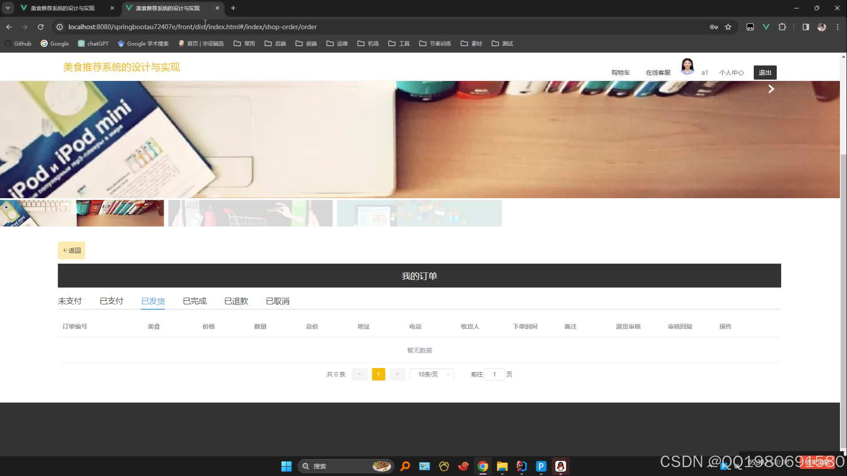Switch to the 已完成 tab
This screenshot has height=476, width=847.
pos(195,301)
